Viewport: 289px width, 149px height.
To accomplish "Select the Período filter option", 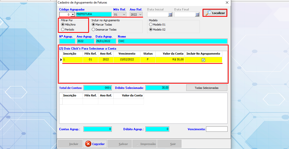I will click(x=63, y=30).
